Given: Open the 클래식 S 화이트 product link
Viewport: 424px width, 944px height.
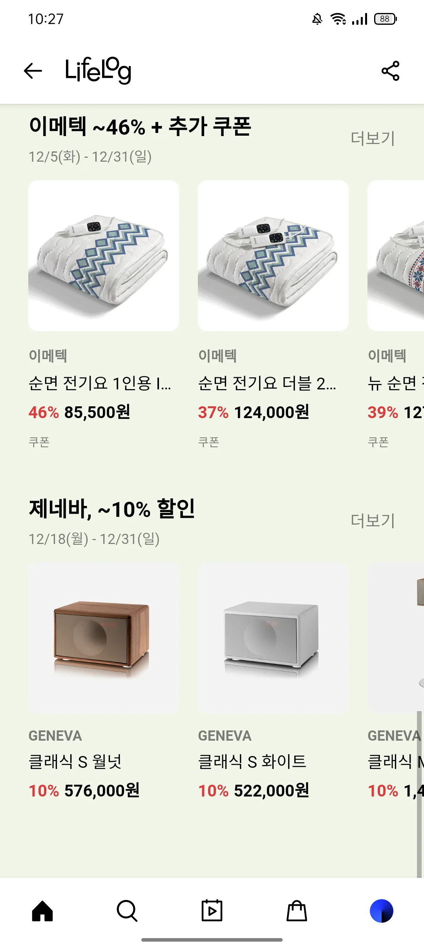Looking at the screenshot, I should [252, 761].
